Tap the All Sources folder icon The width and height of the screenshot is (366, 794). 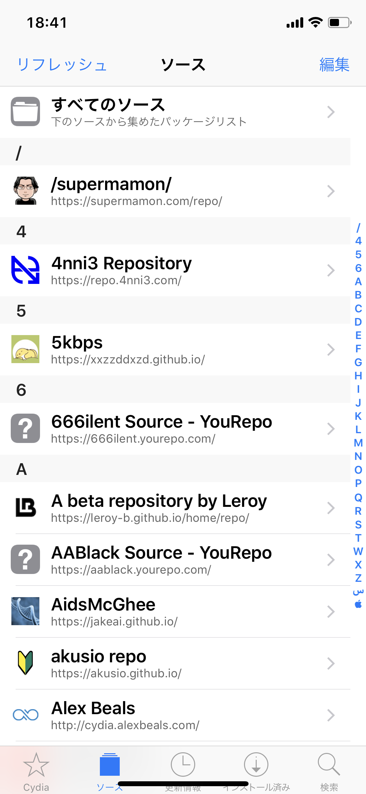(x=25, y=111)
